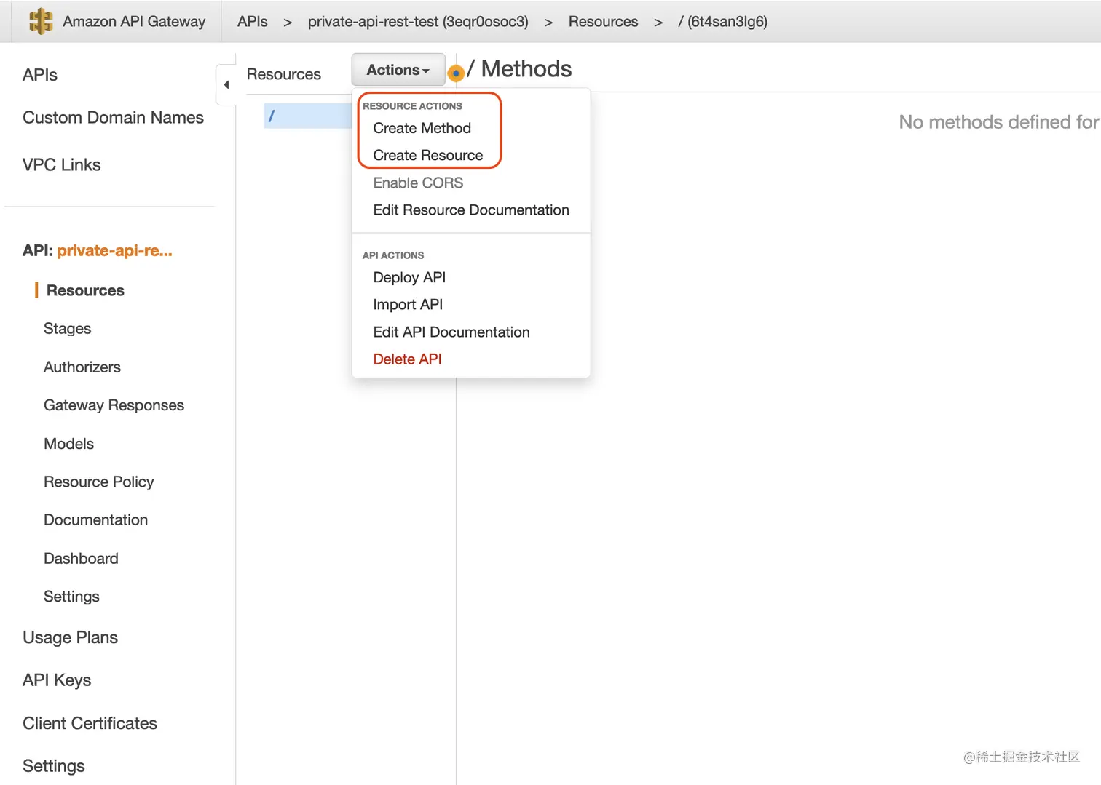
Task: Go to APIs in the breadcrumb
Action: coord(252,21)
